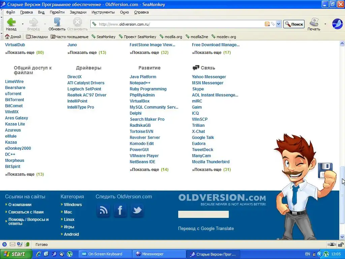
Task: Click the open padlock security icon
Action: click(341, 244)
